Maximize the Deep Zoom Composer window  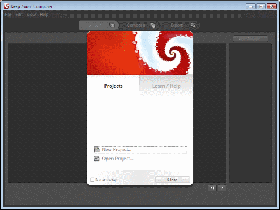pos(261,6)
